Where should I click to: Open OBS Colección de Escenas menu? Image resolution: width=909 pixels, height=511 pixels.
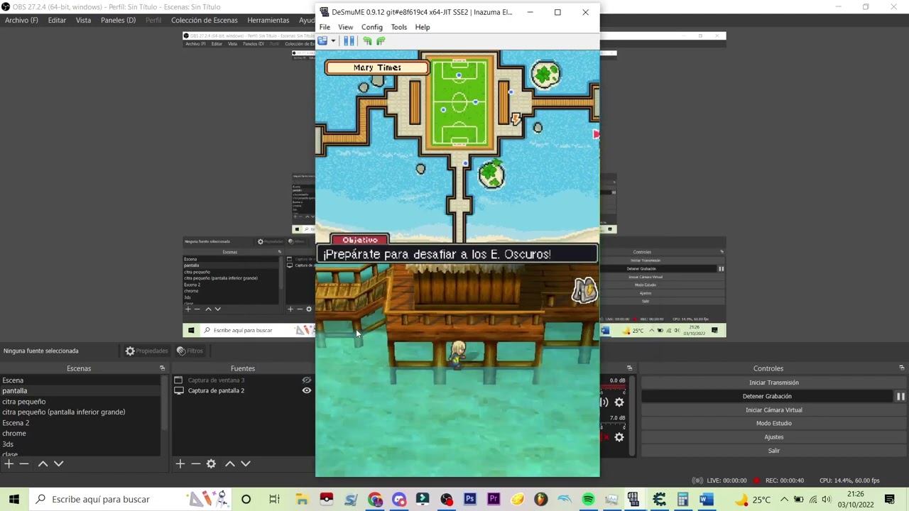(205, 20)
